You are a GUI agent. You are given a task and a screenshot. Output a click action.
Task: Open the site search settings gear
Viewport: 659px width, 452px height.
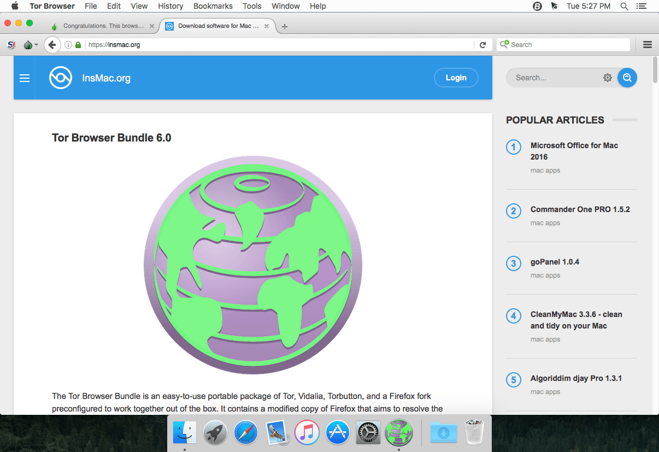pyautogui.click(x=608, y=78)
